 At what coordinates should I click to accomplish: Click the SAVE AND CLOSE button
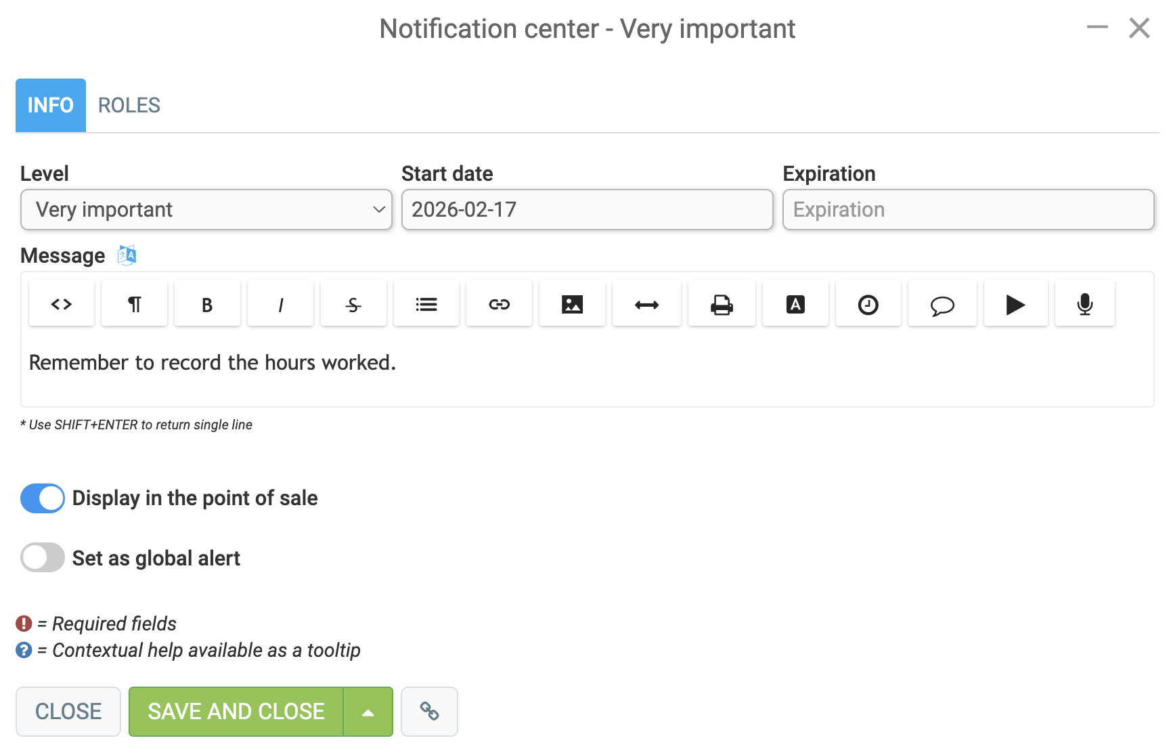[236, 712]
